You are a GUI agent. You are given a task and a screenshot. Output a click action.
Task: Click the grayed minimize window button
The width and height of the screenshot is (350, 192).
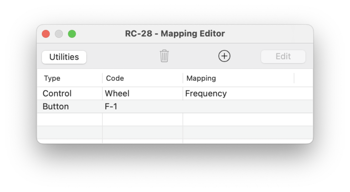pyautogui.click(x=59, y=34)
